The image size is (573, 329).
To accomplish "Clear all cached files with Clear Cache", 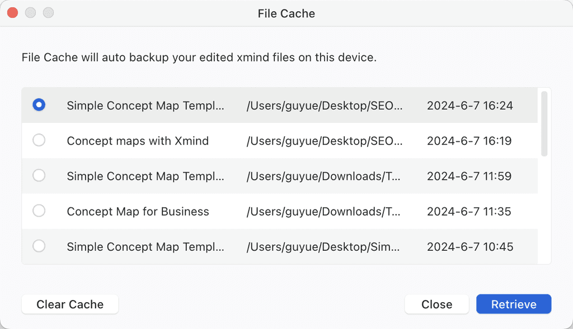I will click(69, 304).
